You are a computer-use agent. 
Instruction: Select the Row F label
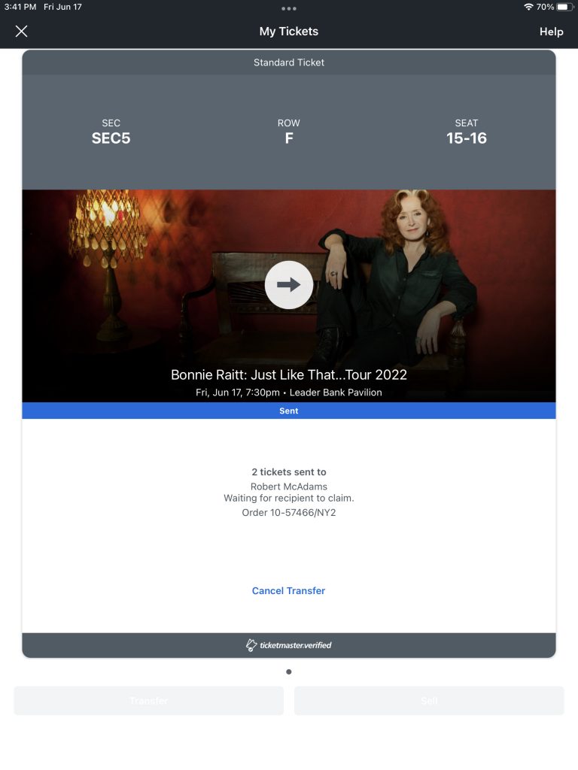(x=289, y=138)
